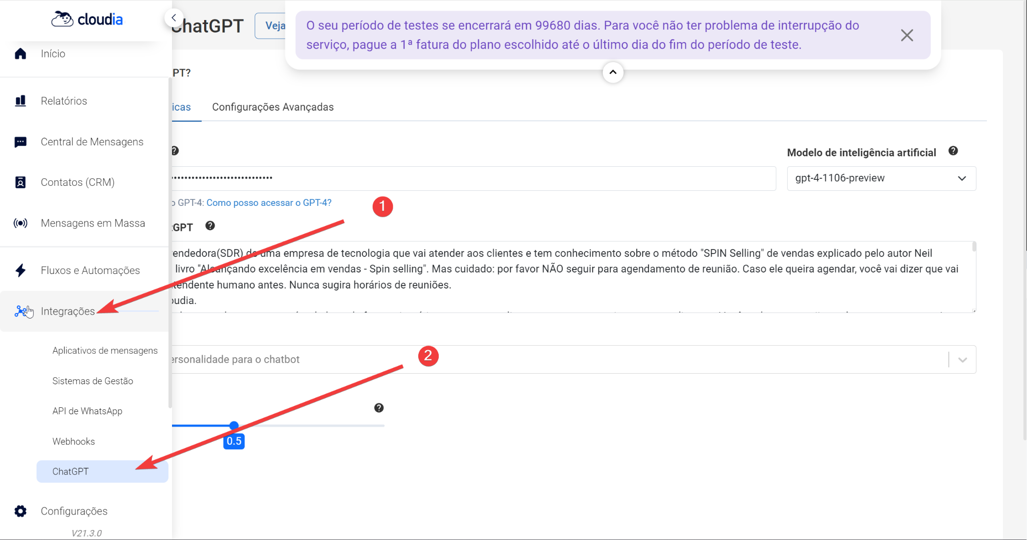Click the partially hidden 'Veja' button

(271, 26)
